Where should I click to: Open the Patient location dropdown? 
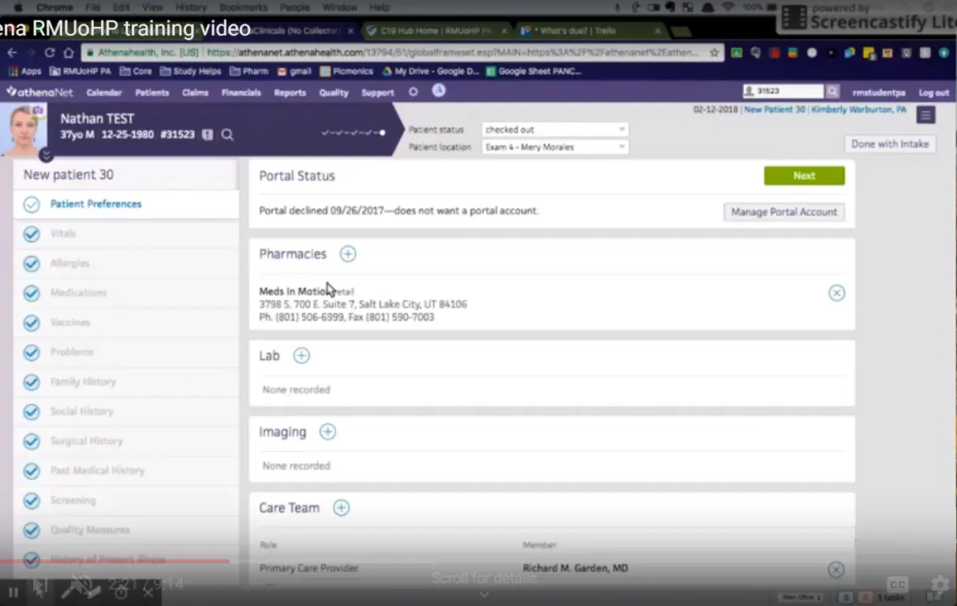pos(555,148)
